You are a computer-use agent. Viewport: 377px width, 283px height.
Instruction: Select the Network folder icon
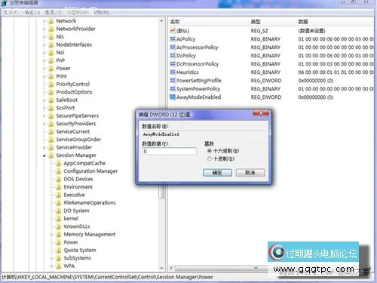click(51, 21)
